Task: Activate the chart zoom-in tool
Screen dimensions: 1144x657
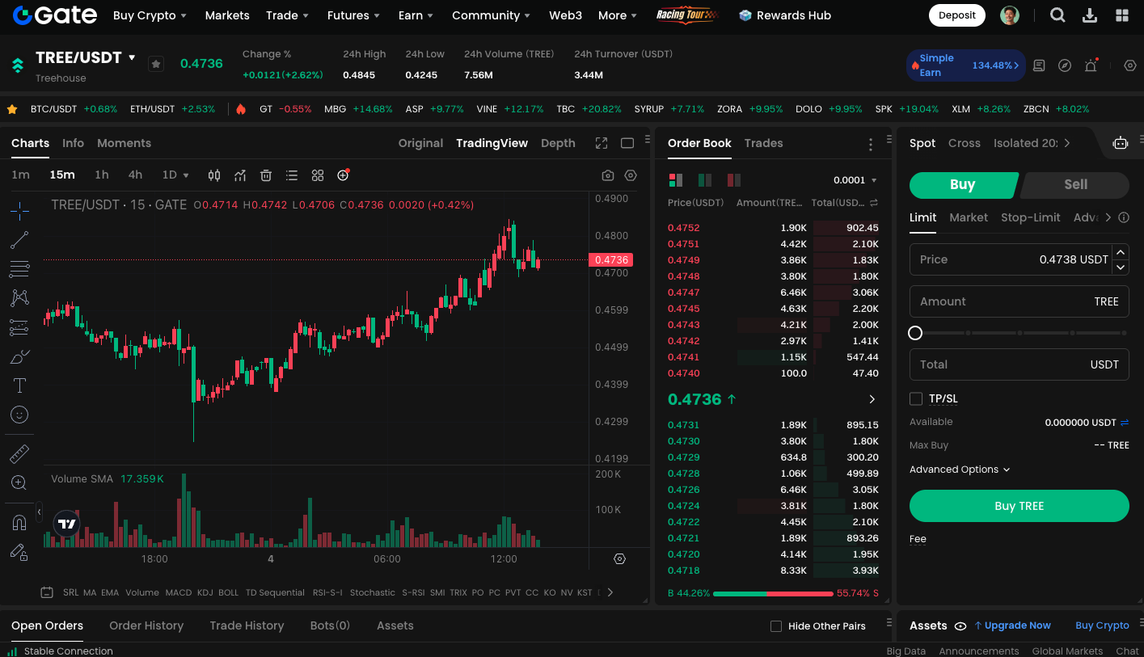Action: 19,482
